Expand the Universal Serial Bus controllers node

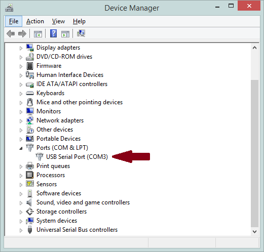tap(21, 230)
